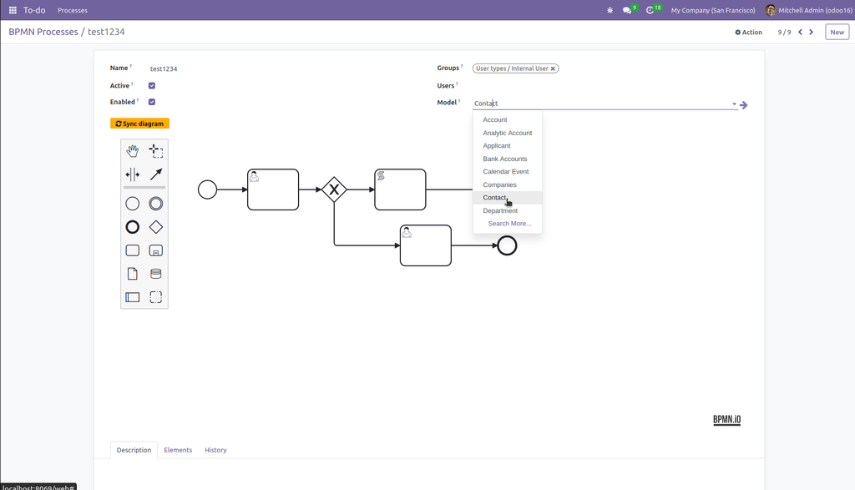Pick the pool/participant shape in palette
The image size is (855, 490).
pos(133,297)
